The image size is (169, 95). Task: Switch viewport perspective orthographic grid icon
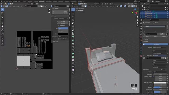coord(137,26)
